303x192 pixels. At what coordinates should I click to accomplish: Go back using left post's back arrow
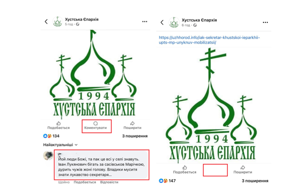[46, 21]
